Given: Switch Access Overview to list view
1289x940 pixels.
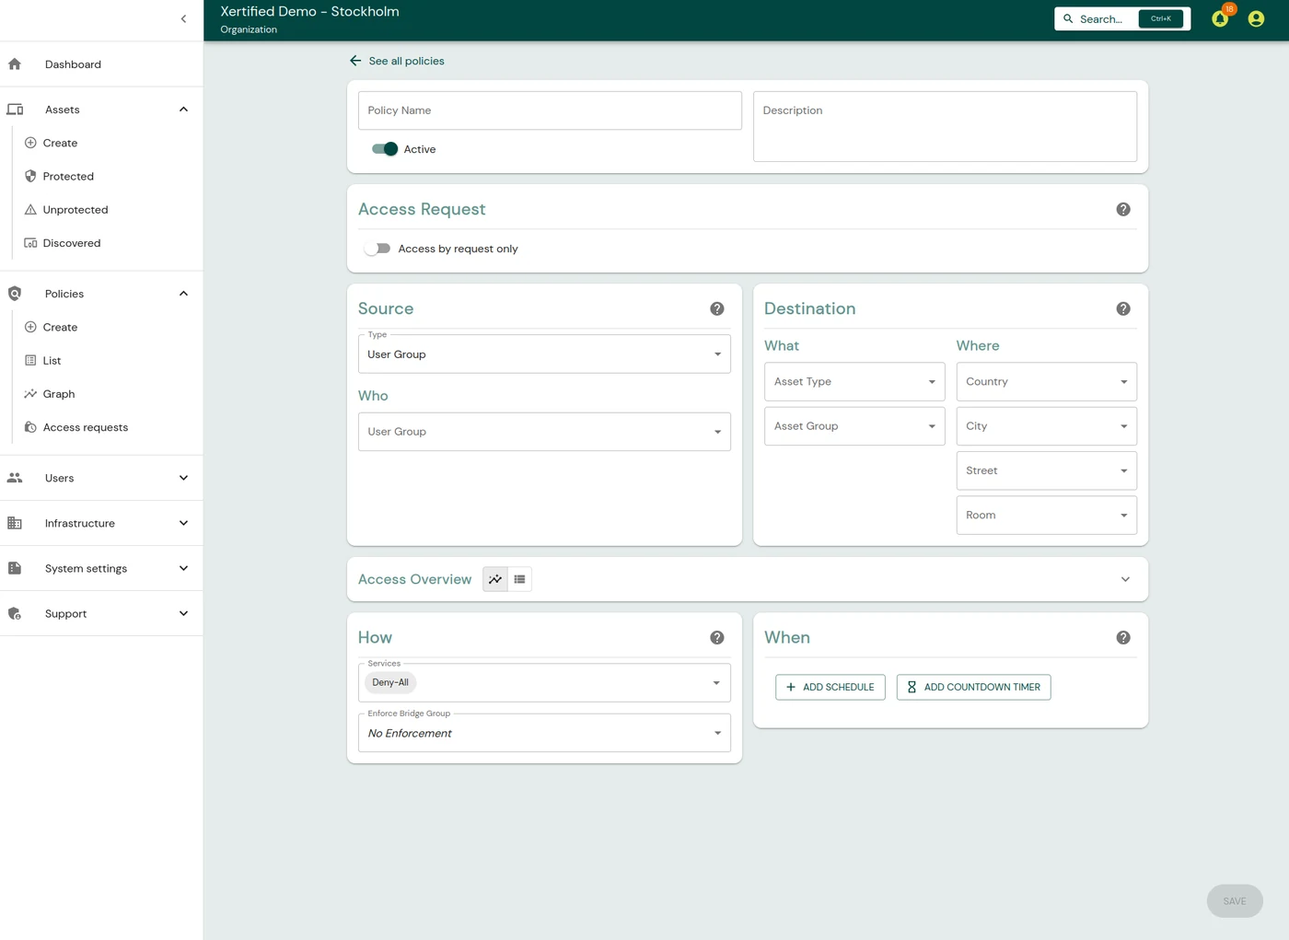Looking at the screenshot, I should tap(520, 579).
